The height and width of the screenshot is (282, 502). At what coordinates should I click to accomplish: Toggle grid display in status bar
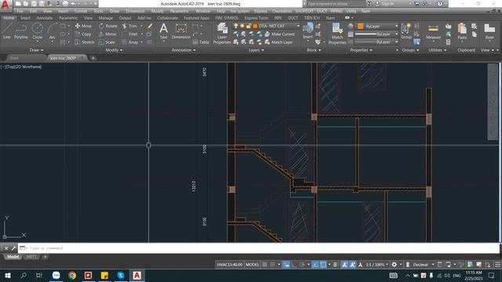click(265, 265)
